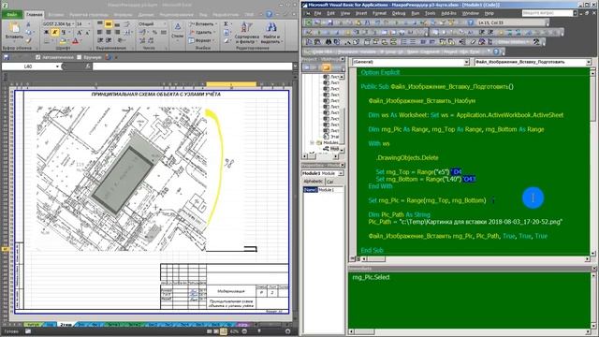Image resolution: width=599 pixels, height=337 pixels.
Task: Select the Alphabetic tab in Properties pane
Action: click(313, 182)
